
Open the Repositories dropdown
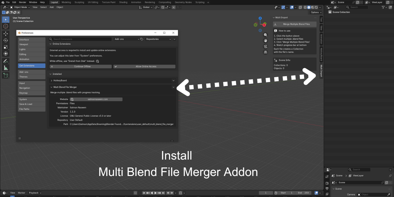[x=158, y=39]
